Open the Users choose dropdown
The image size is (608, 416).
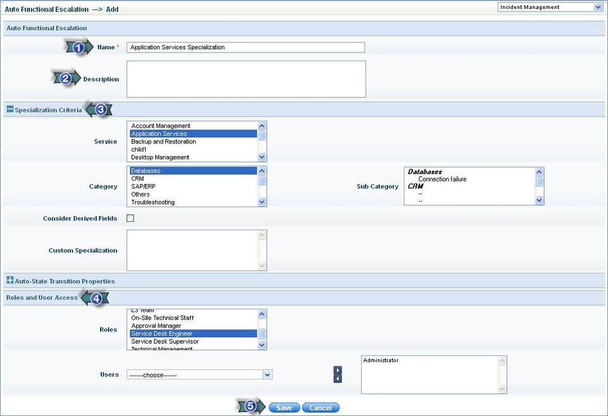point(199,375)
